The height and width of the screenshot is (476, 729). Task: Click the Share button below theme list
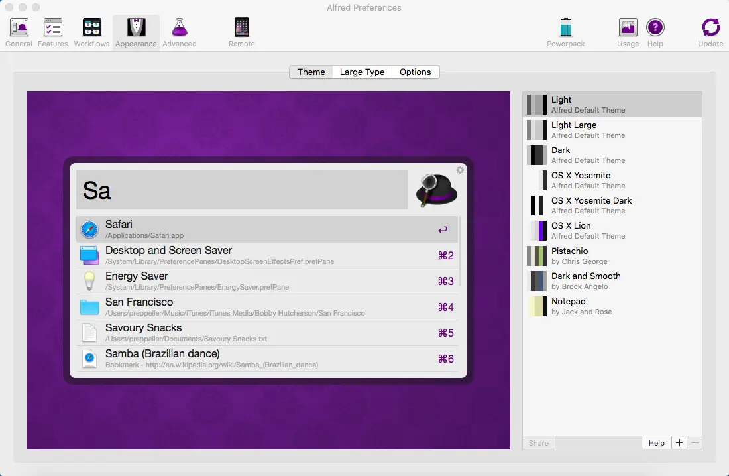pos(538,443)
